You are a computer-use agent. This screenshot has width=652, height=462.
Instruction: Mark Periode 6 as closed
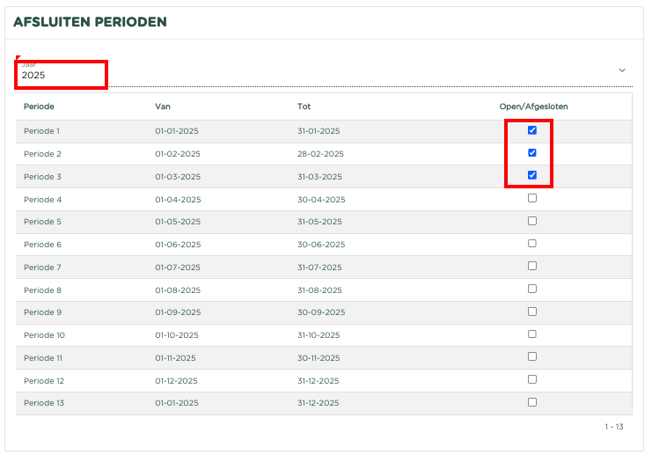point(531,243)
